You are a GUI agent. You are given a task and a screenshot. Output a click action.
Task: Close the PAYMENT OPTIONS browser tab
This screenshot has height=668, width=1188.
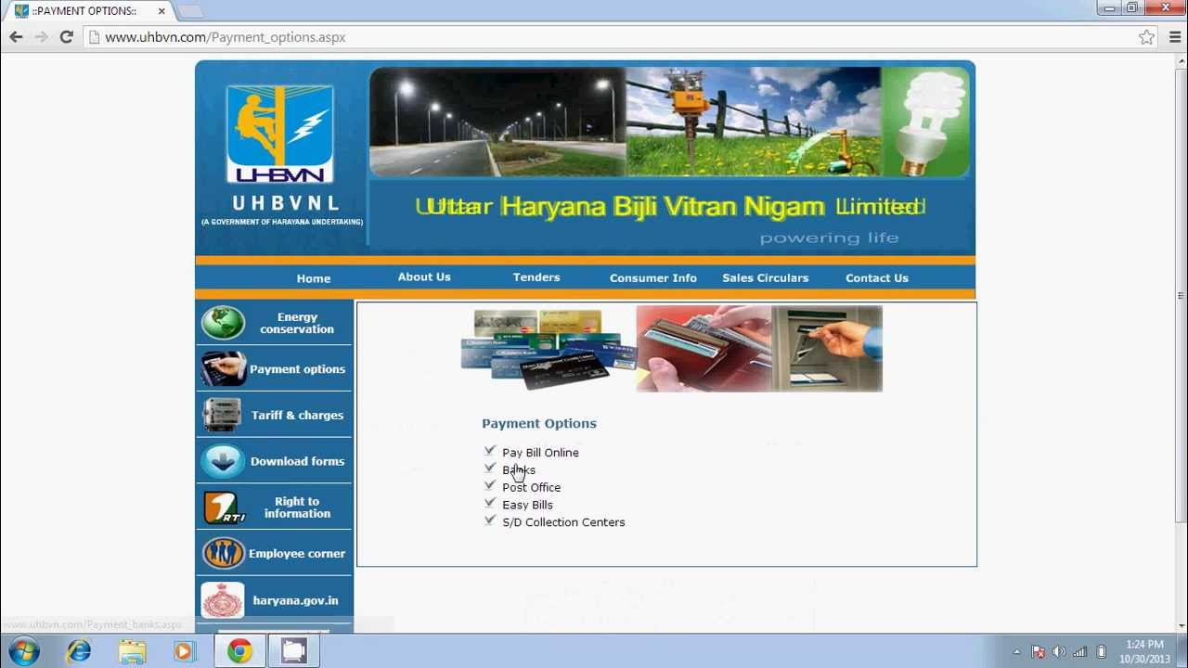click(161, 11)
